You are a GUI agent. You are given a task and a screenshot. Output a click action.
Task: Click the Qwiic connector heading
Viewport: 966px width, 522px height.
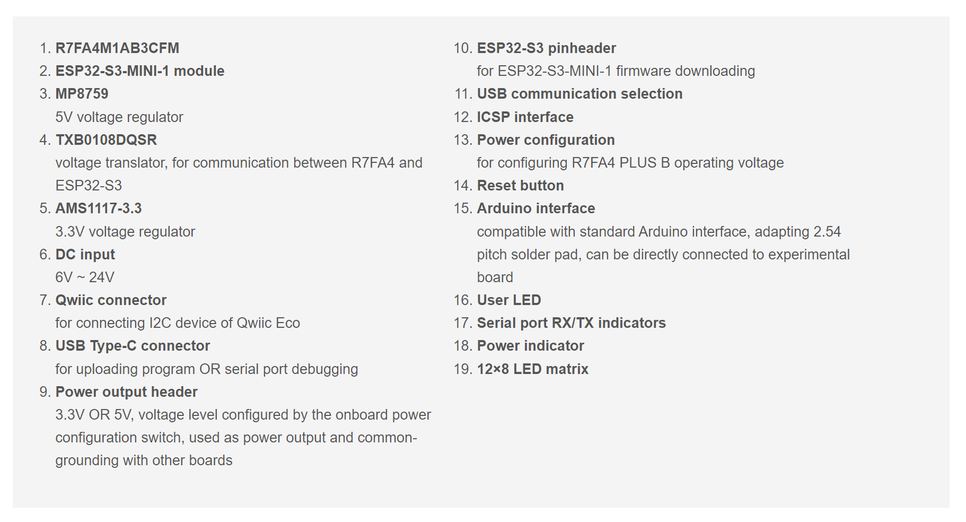point(111,300)
